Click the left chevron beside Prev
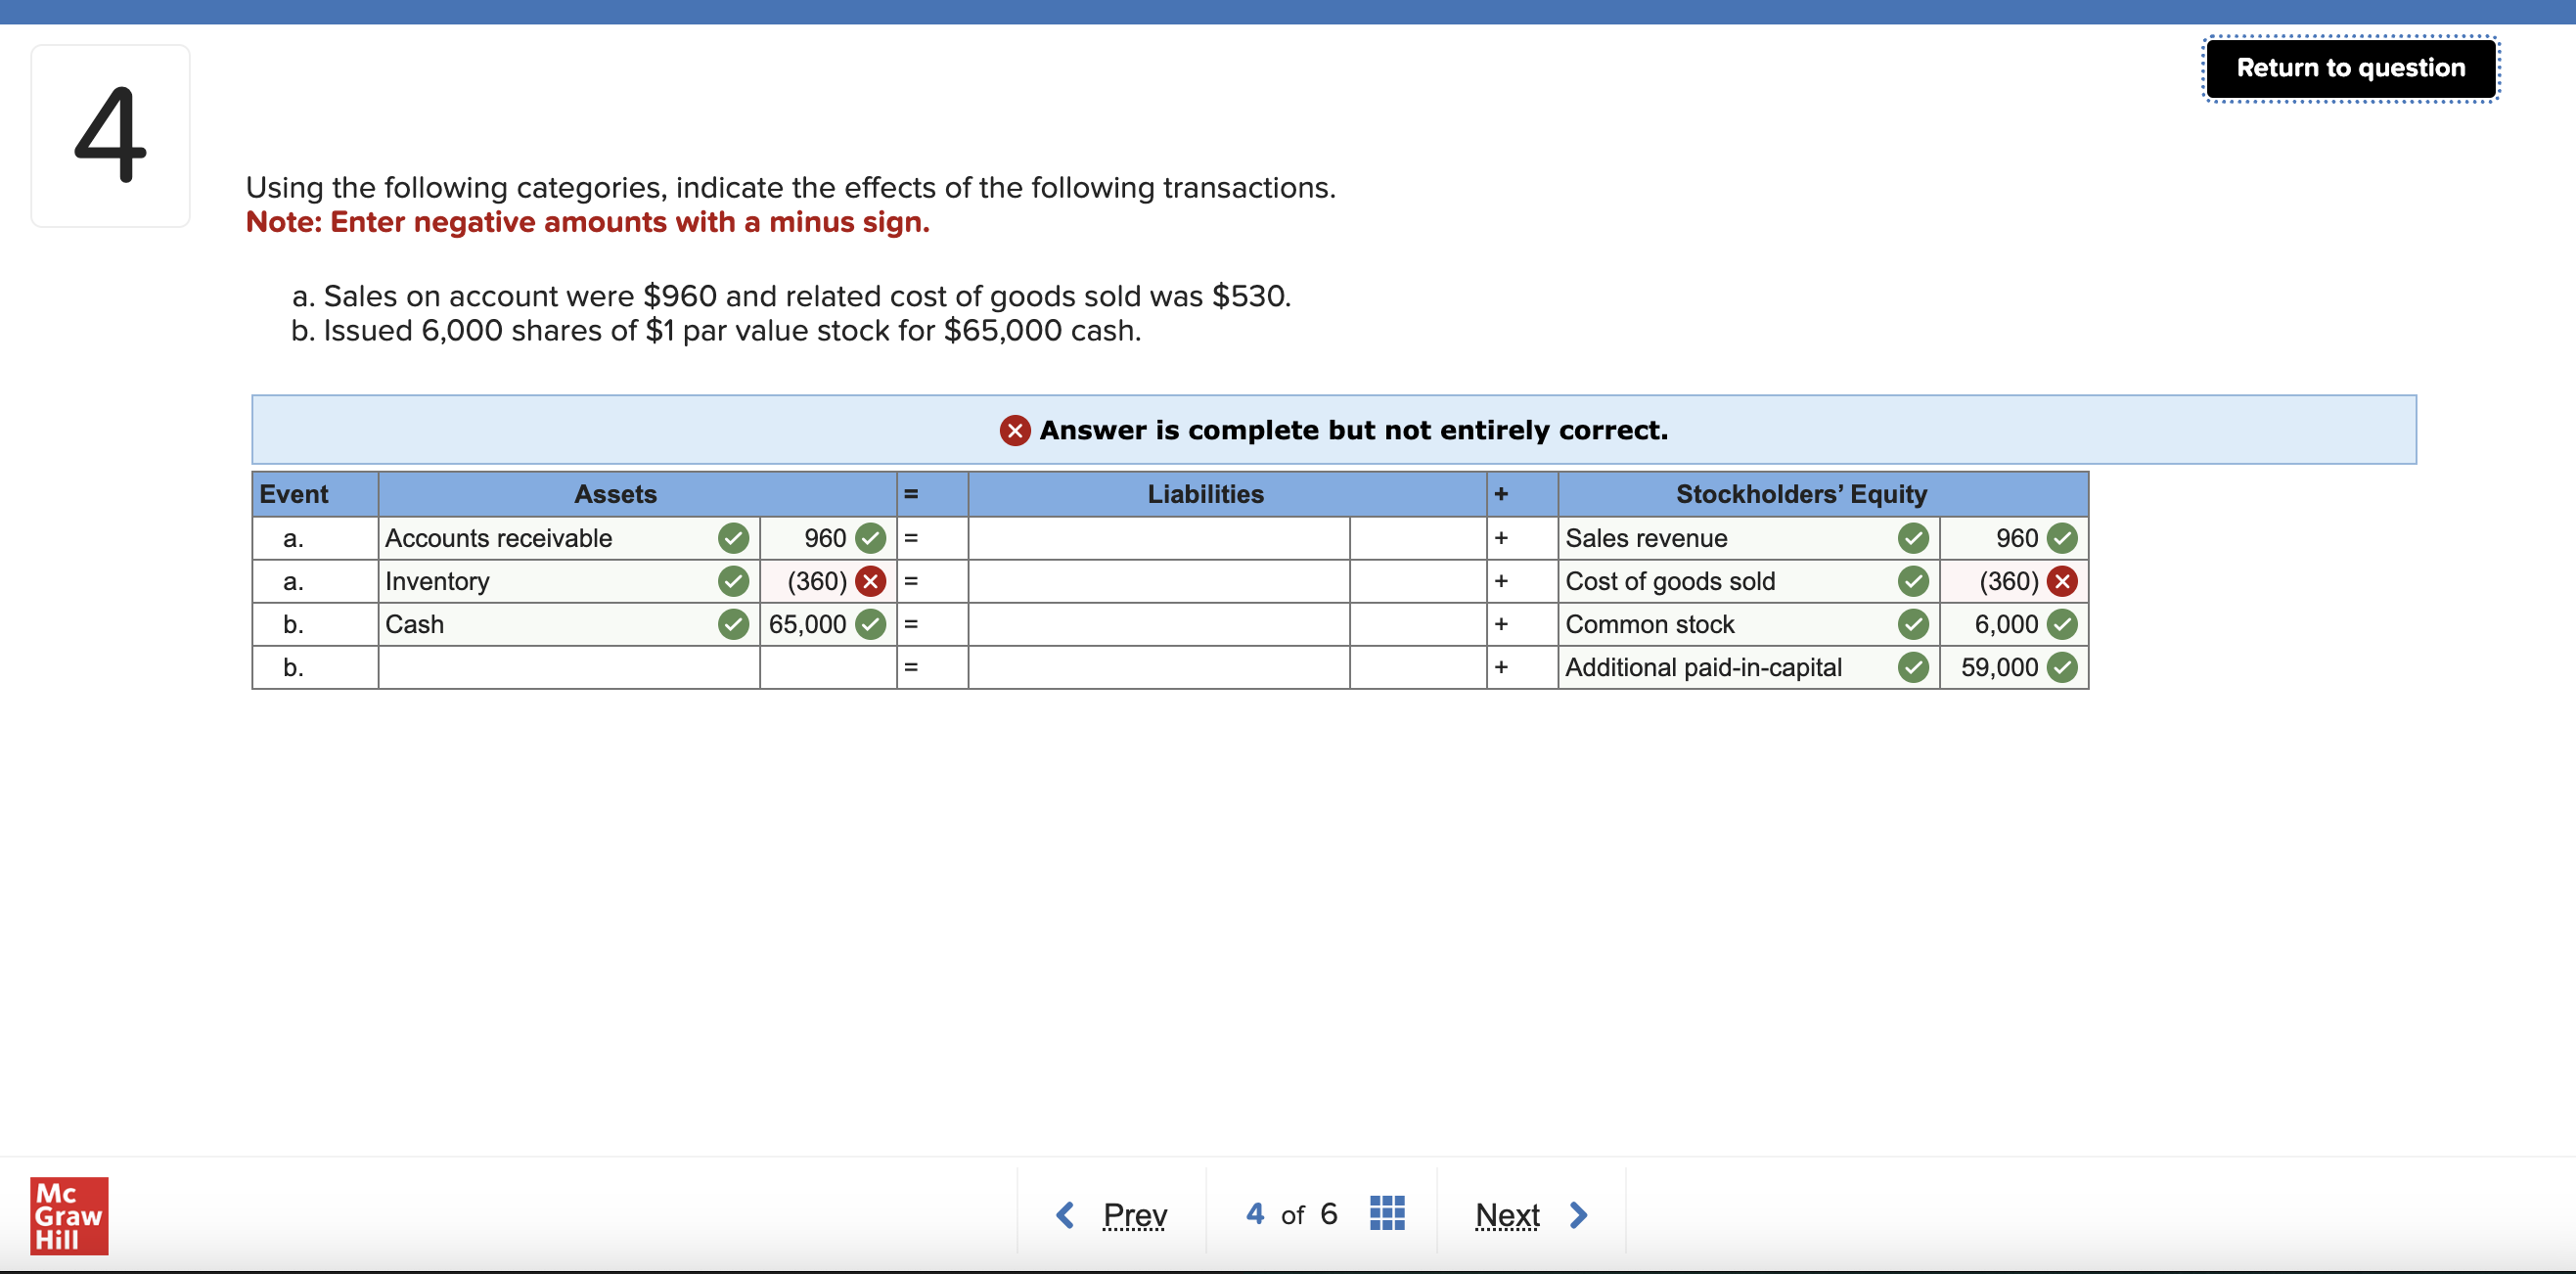The height and width of the screenshot is (1274, 2576). (x=1064, y=1214)
